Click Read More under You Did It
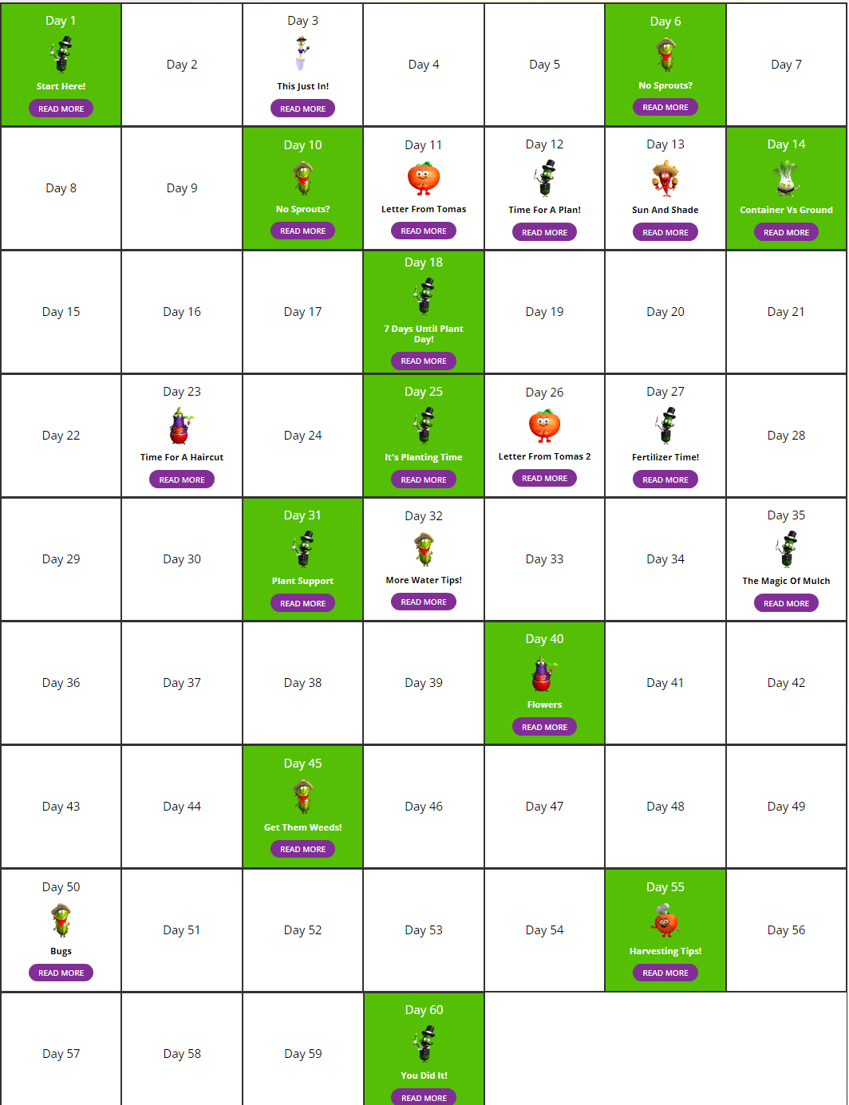Viewport: 849px width, 1105px height. [x=424, y=1098]
